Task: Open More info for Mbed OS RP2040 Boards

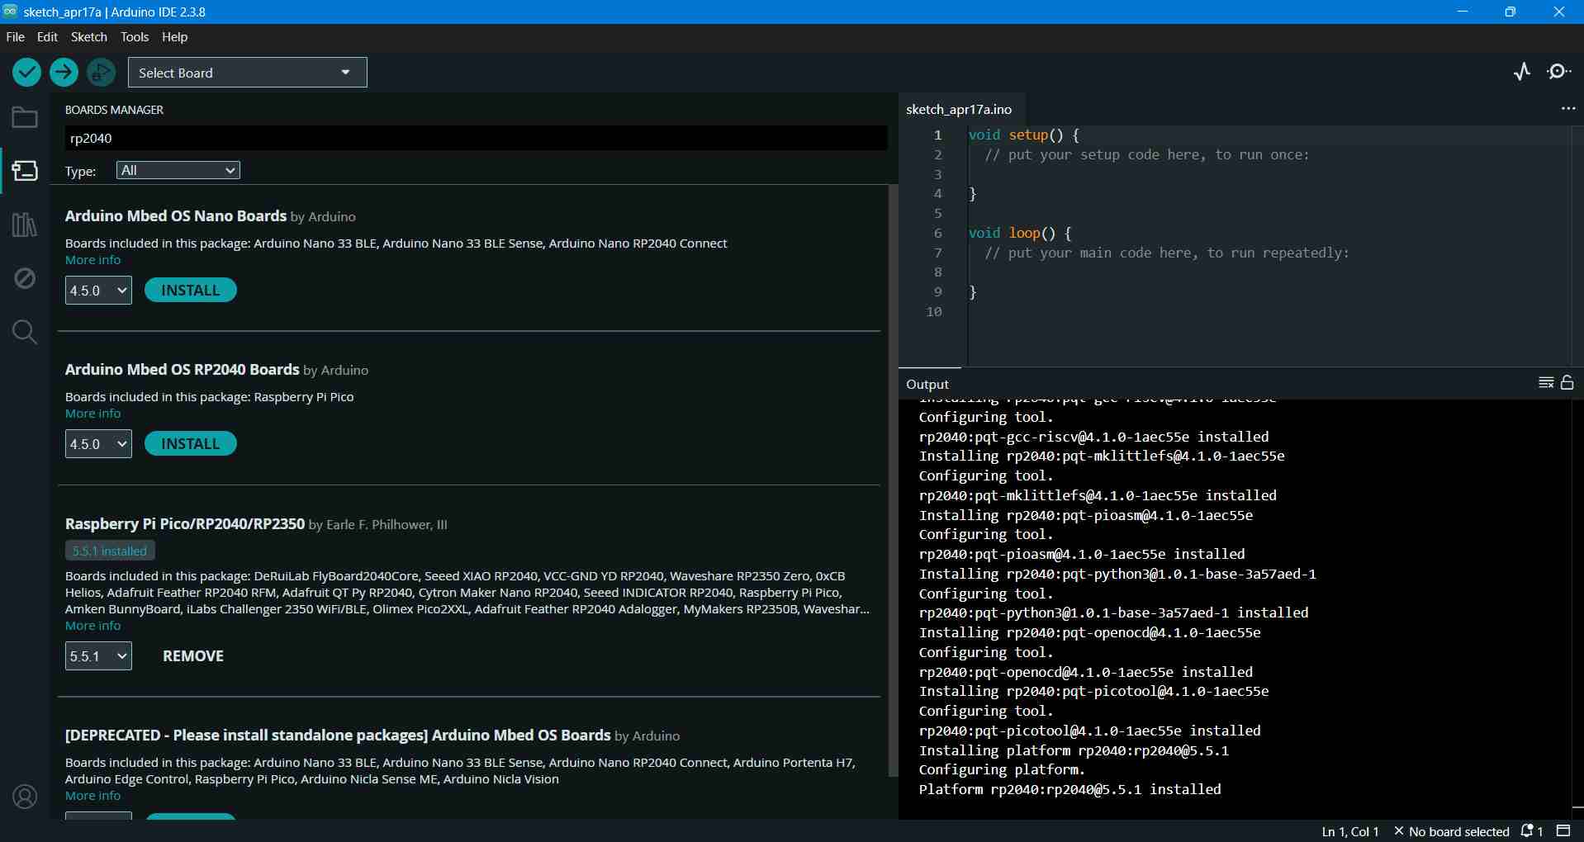Action: point(92,414)
